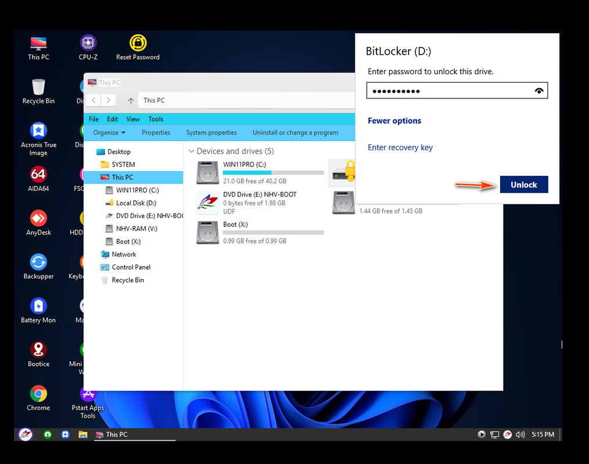Select the Boot (X:) drive icon
The image size is (589, 464).
pyautogui.click(x=208, y=233)
